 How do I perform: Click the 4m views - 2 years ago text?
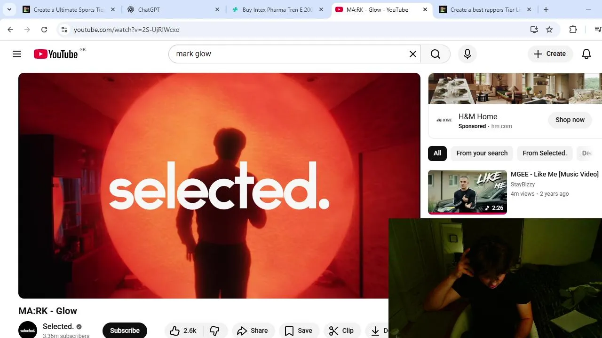540,194
